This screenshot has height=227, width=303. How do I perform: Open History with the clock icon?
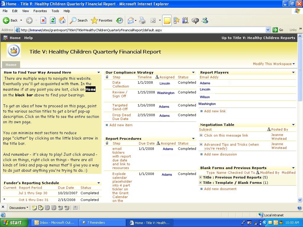(120, 20)
